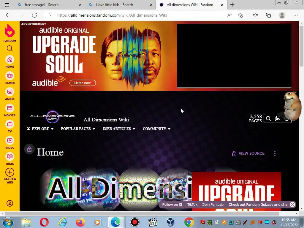Open Windows Start menu orb
Screen dimensions: 304x228
click(8, 222)
